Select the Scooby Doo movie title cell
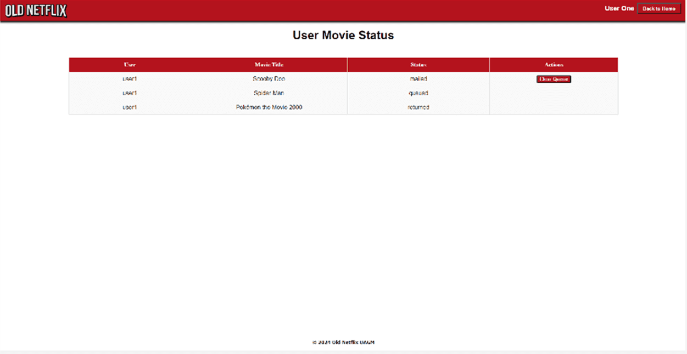The width and height of the screenshot is (687, 354). (x=269, y=79)
